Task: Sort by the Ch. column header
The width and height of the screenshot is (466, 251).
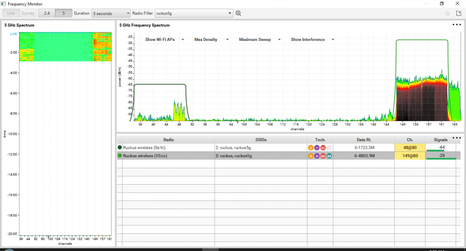Action: click(410, 140)
